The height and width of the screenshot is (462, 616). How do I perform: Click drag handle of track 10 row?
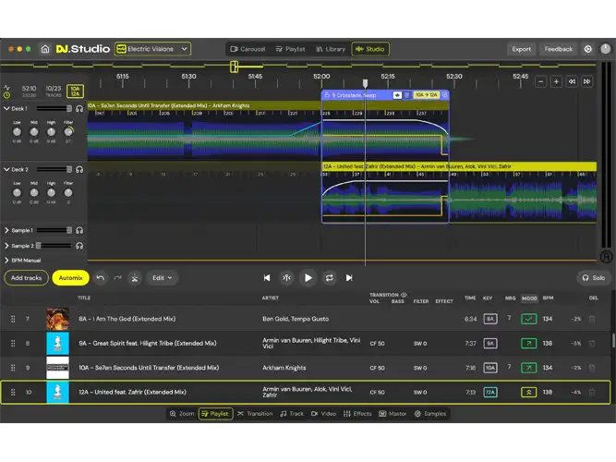13,392
